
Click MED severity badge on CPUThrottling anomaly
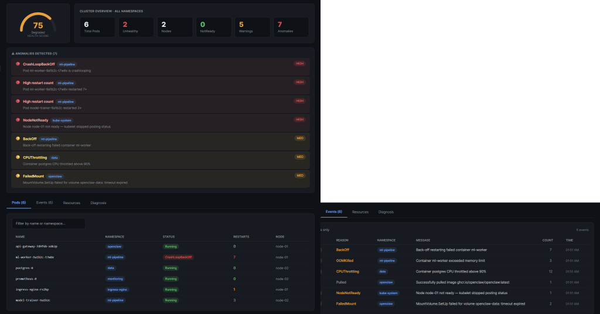tap(299, 157)
